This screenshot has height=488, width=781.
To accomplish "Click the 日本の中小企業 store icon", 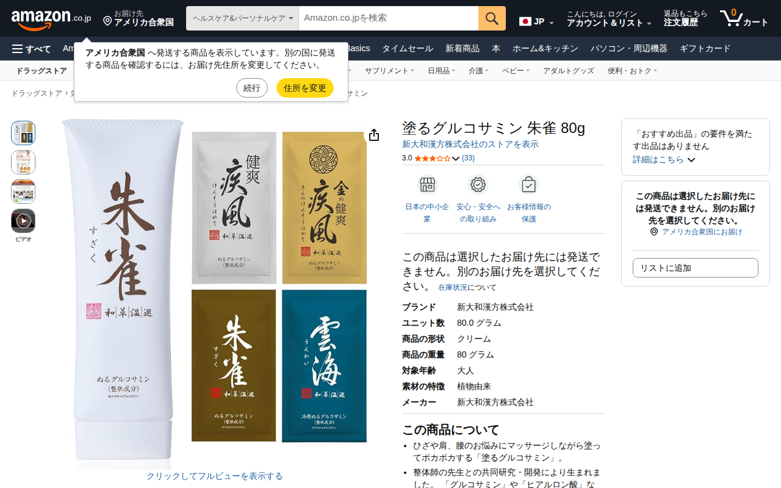I will [x=427, y=184].
